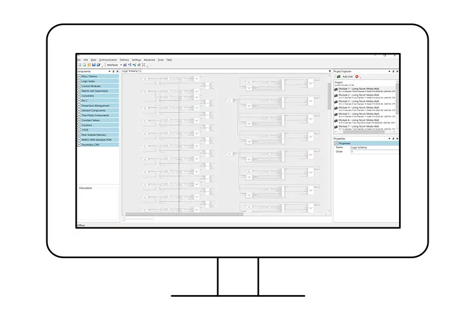Open Project Explorer options dropdown arrow

(x=389, y=71)
